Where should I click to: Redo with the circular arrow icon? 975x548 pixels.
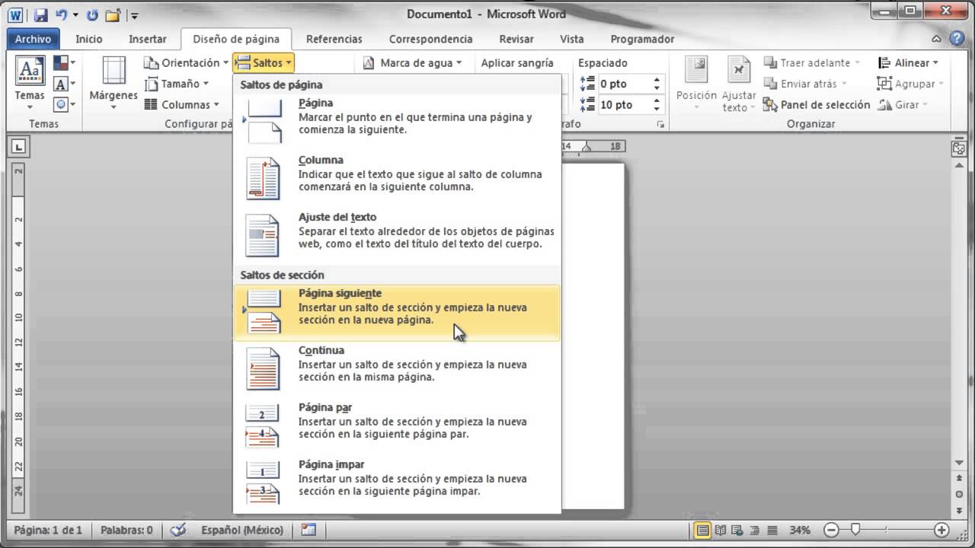pos(92,14)
